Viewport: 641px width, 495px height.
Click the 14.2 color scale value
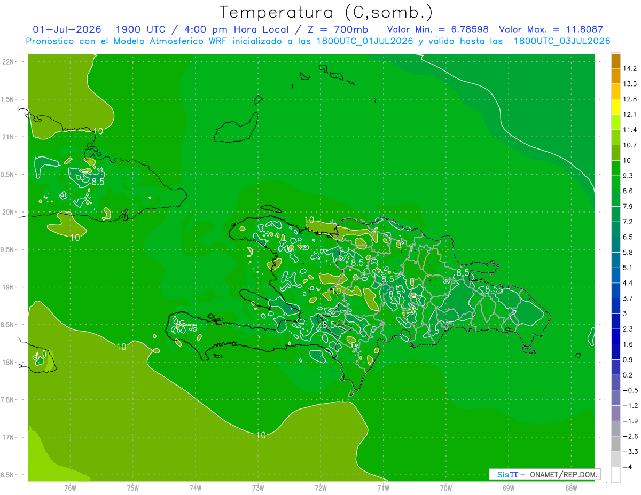point(630,68)
